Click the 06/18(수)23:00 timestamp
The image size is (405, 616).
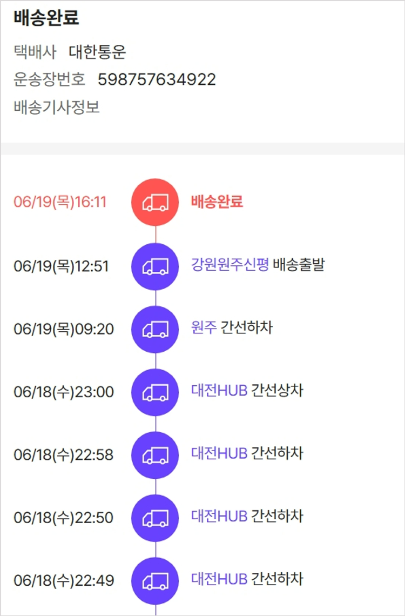[x=64, y=392]
